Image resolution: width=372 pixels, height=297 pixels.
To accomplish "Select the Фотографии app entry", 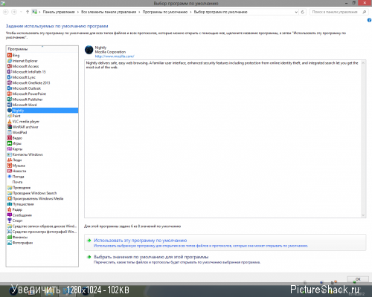I will [x=20, y=243].
